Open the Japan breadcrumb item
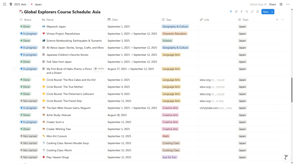 [38, 4]
